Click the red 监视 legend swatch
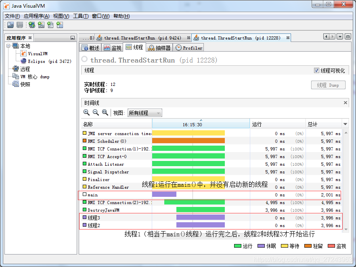Screen dimensions: 356x267 coord(331,246)
